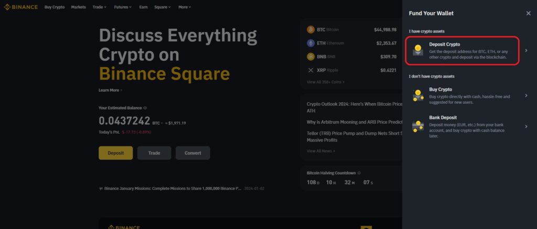Open the Binance January Missions announcement

pyautogui.click(x=173, y=189)
